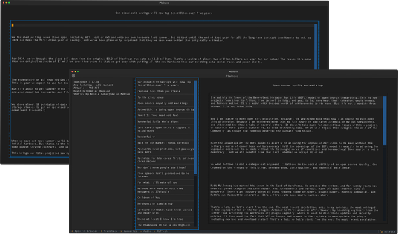Image resolution: width=398 pixels, height=234 pixels.
Task: Open article 'Automattic is doing open source dirty'
Action: point(165,109)
